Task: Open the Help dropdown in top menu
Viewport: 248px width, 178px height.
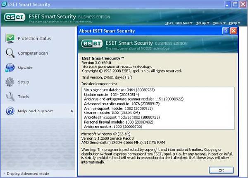Action: coord(234,23)
